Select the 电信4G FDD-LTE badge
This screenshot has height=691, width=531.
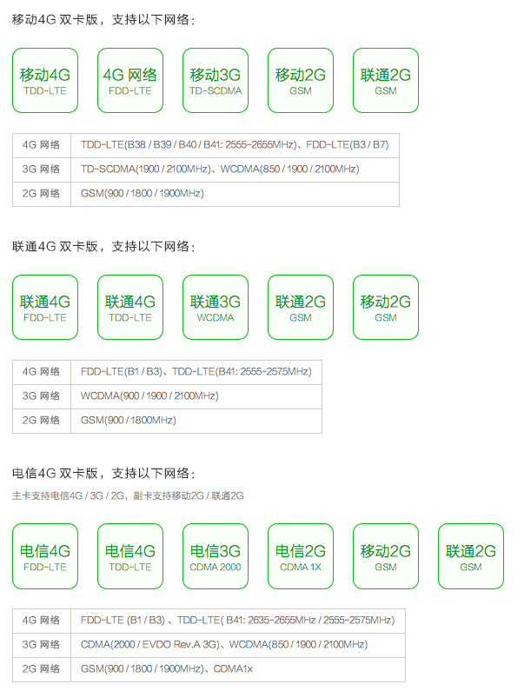45,556
